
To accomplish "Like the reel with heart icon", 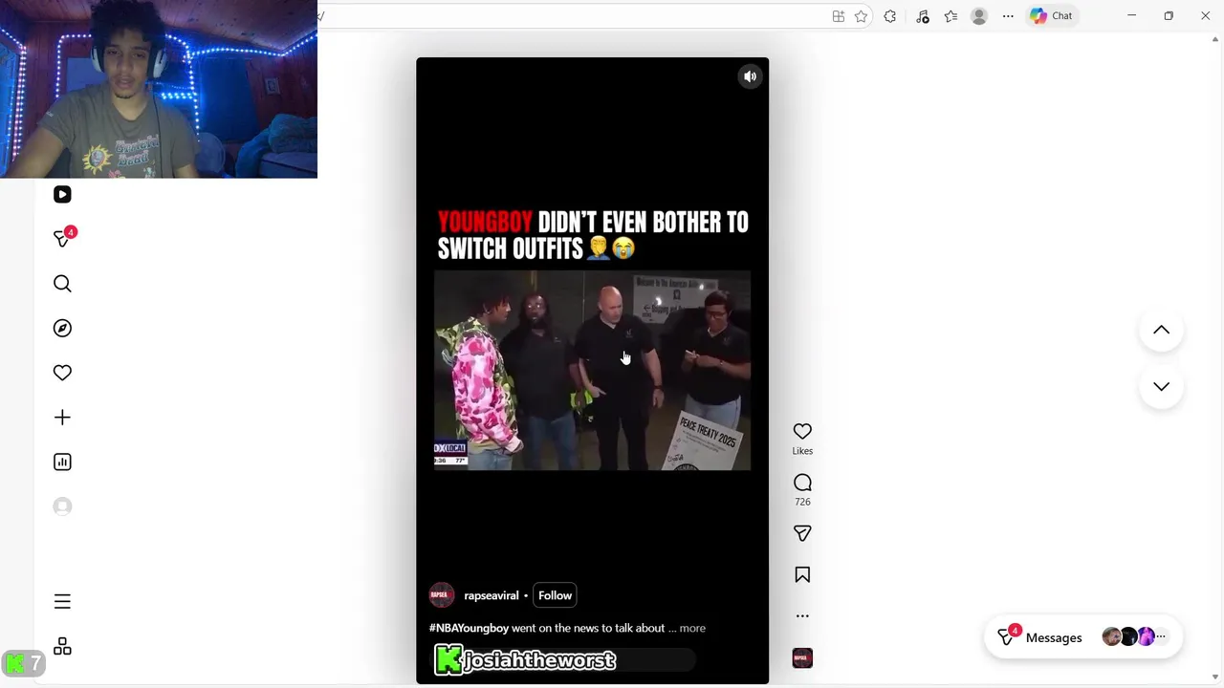I will pyautogui.click(x=802, y=432).
